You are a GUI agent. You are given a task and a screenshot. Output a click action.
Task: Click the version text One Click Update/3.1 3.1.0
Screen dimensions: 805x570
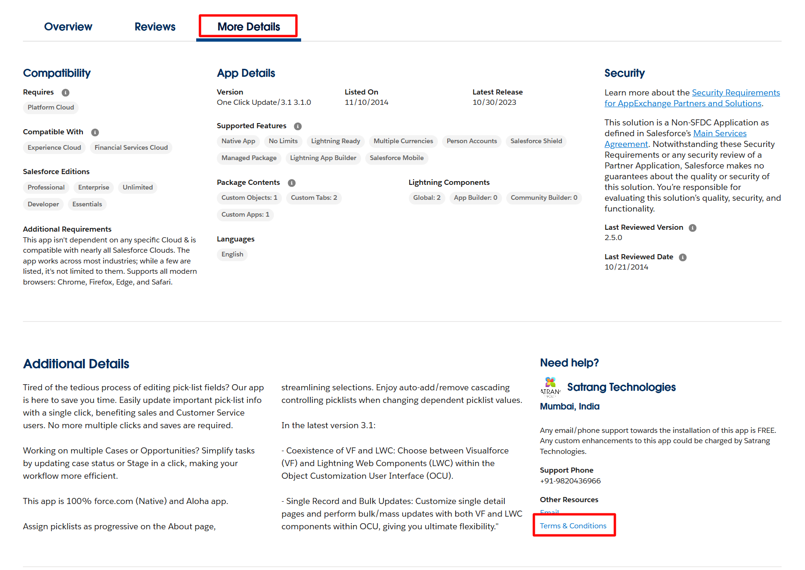point(264,102)
